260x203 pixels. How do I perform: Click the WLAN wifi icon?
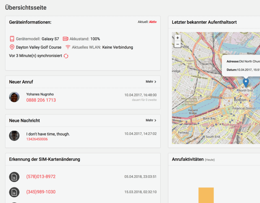[68, 47]
